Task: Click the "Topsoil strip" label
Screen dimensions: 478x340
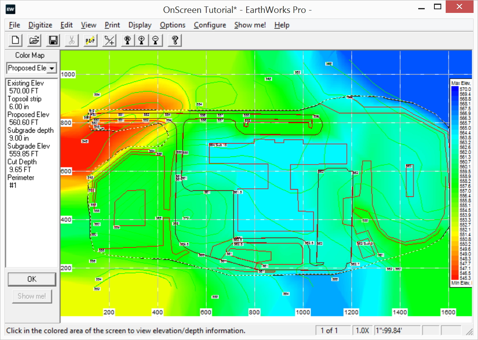Action: [24, 99]
